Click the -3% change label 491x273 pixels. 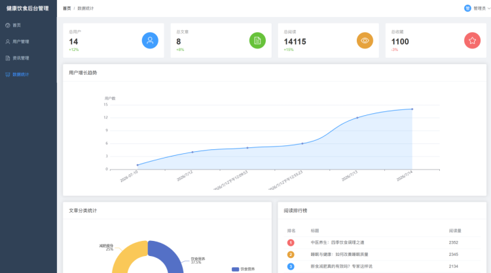[x=395, y=50]
